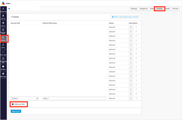Open Text ads in sidebar
The image size is (182, 120).
(x=3, y=53)
